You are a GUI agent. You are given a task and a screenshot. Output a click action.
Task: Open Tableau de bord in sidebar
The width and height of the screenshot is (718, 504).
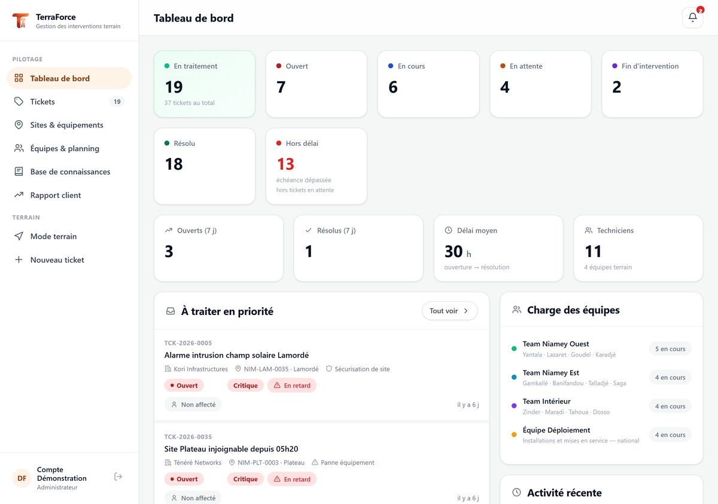point(69,78)
